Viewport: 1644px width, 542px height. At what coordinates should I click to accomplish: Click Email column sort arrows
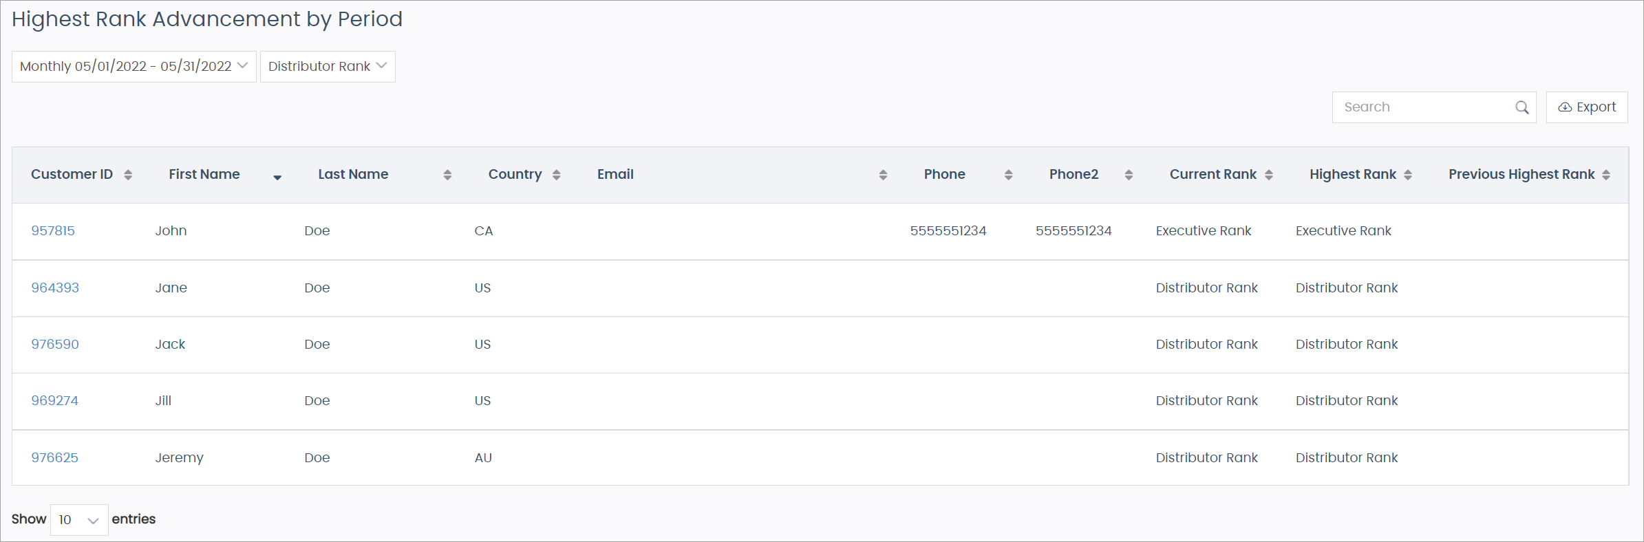883,175
